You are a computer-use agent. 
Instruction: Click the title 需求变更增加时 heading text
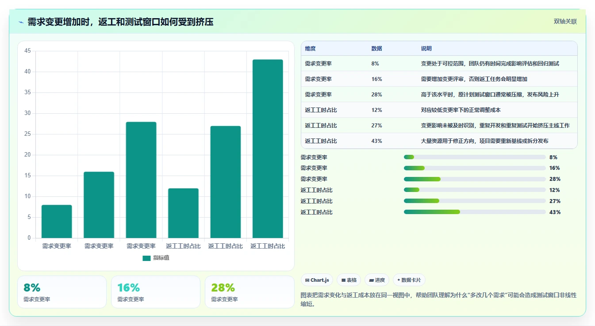[x=120, y=22]
